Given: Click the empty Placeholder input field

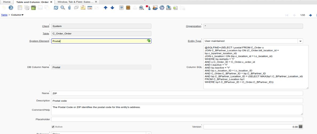Looking at the screenshot, I should (x=177, y=119).
